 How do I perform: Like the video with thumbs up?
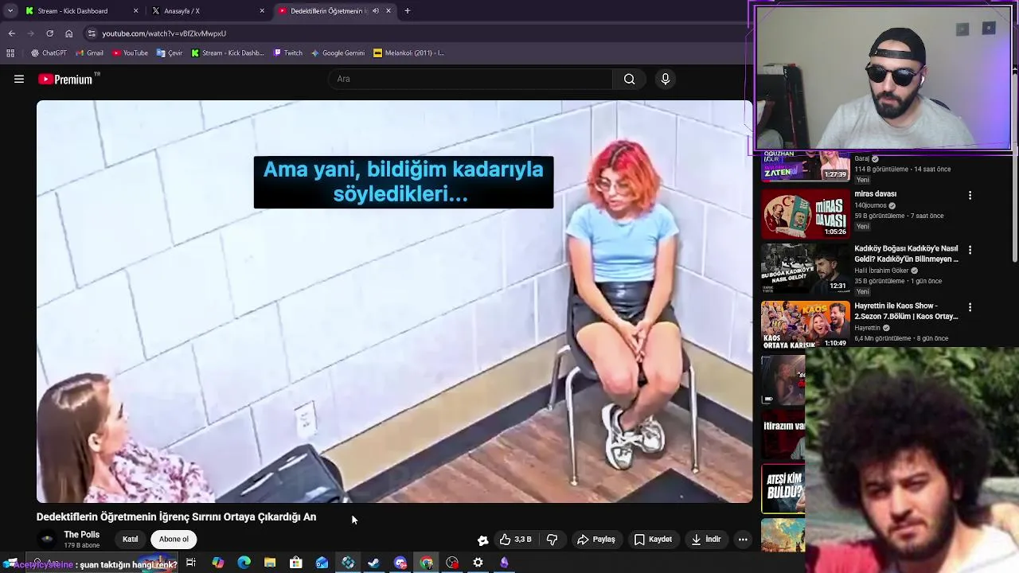tap(515, 539)
